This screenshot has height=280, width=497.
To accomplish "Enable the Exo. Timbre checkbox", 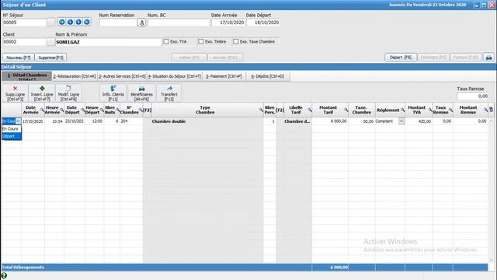I will coord(201,41).
